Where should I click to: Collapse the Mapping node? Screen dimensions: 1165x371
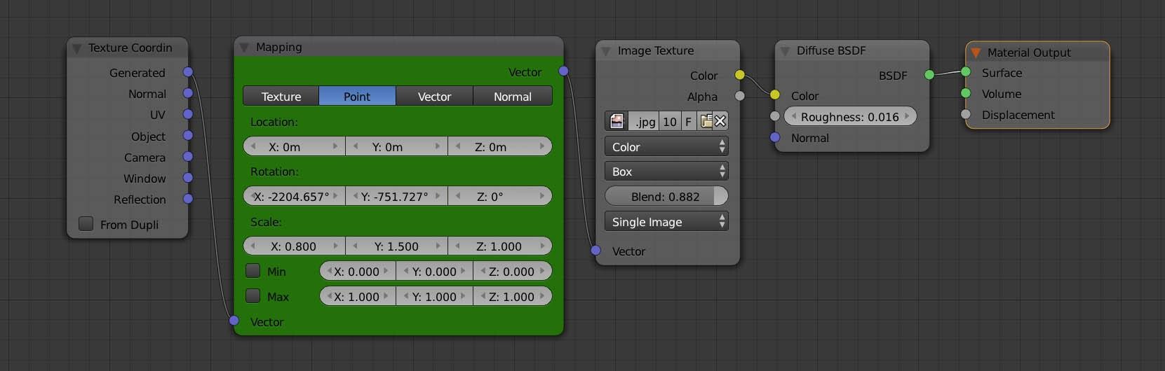pyautogui.click(x=244, y=48)
